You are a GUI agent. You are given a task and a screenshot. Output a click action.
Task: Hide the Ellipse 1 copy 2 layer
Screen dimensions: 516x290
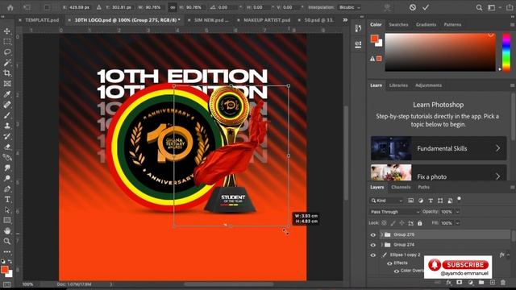[x=372, y=255]
